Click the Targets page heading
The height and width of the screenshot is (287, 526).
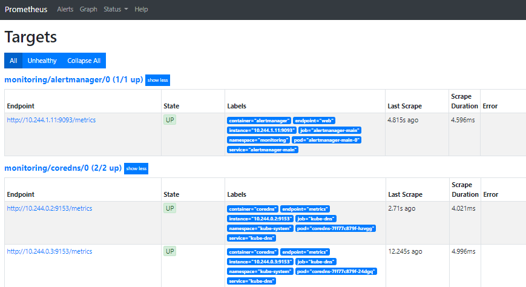[30, 37]
